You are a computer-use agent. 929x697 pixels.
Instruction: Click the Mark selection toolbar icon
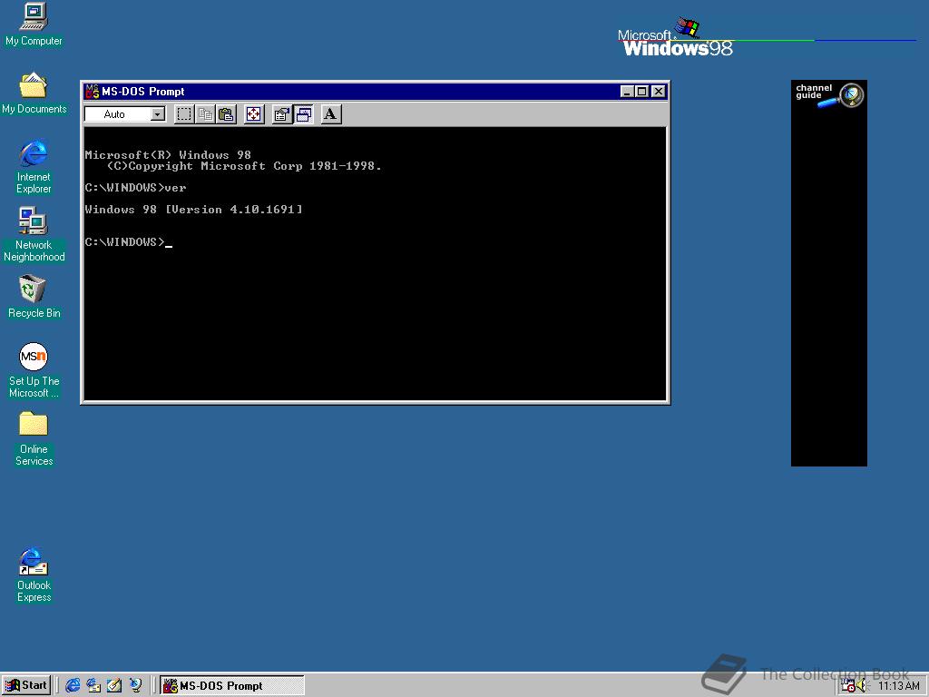coord(184,113)
